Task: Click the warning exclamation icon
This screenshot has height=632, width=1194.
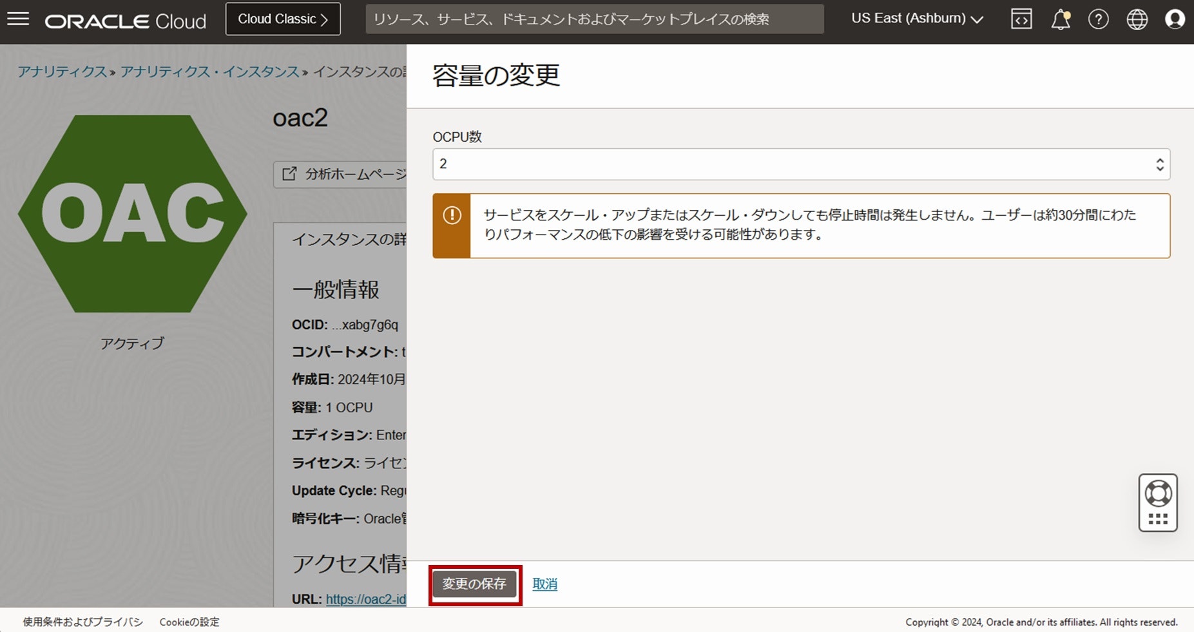Action: pos(452,215)
